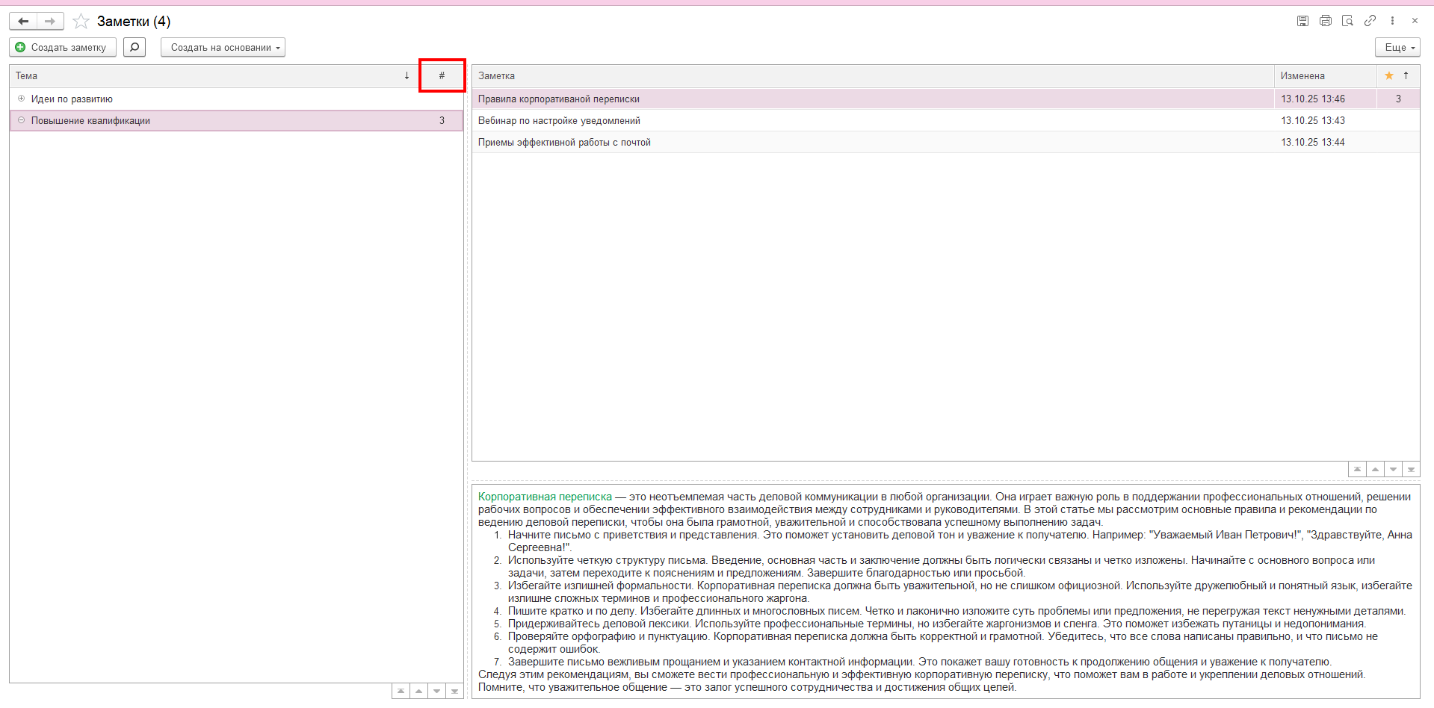This screenshot has height=708, width=1434.
Task: Click the star importance column header
Action: [1389, 75]
